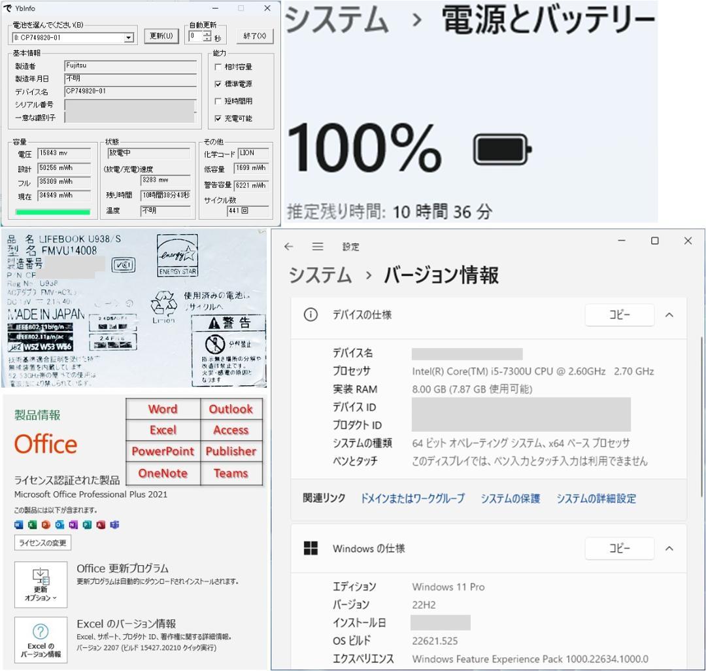This screenshot has height=671, width=706.
Task: Click the Teams icon in the icon row
Action: coord(114,525)
